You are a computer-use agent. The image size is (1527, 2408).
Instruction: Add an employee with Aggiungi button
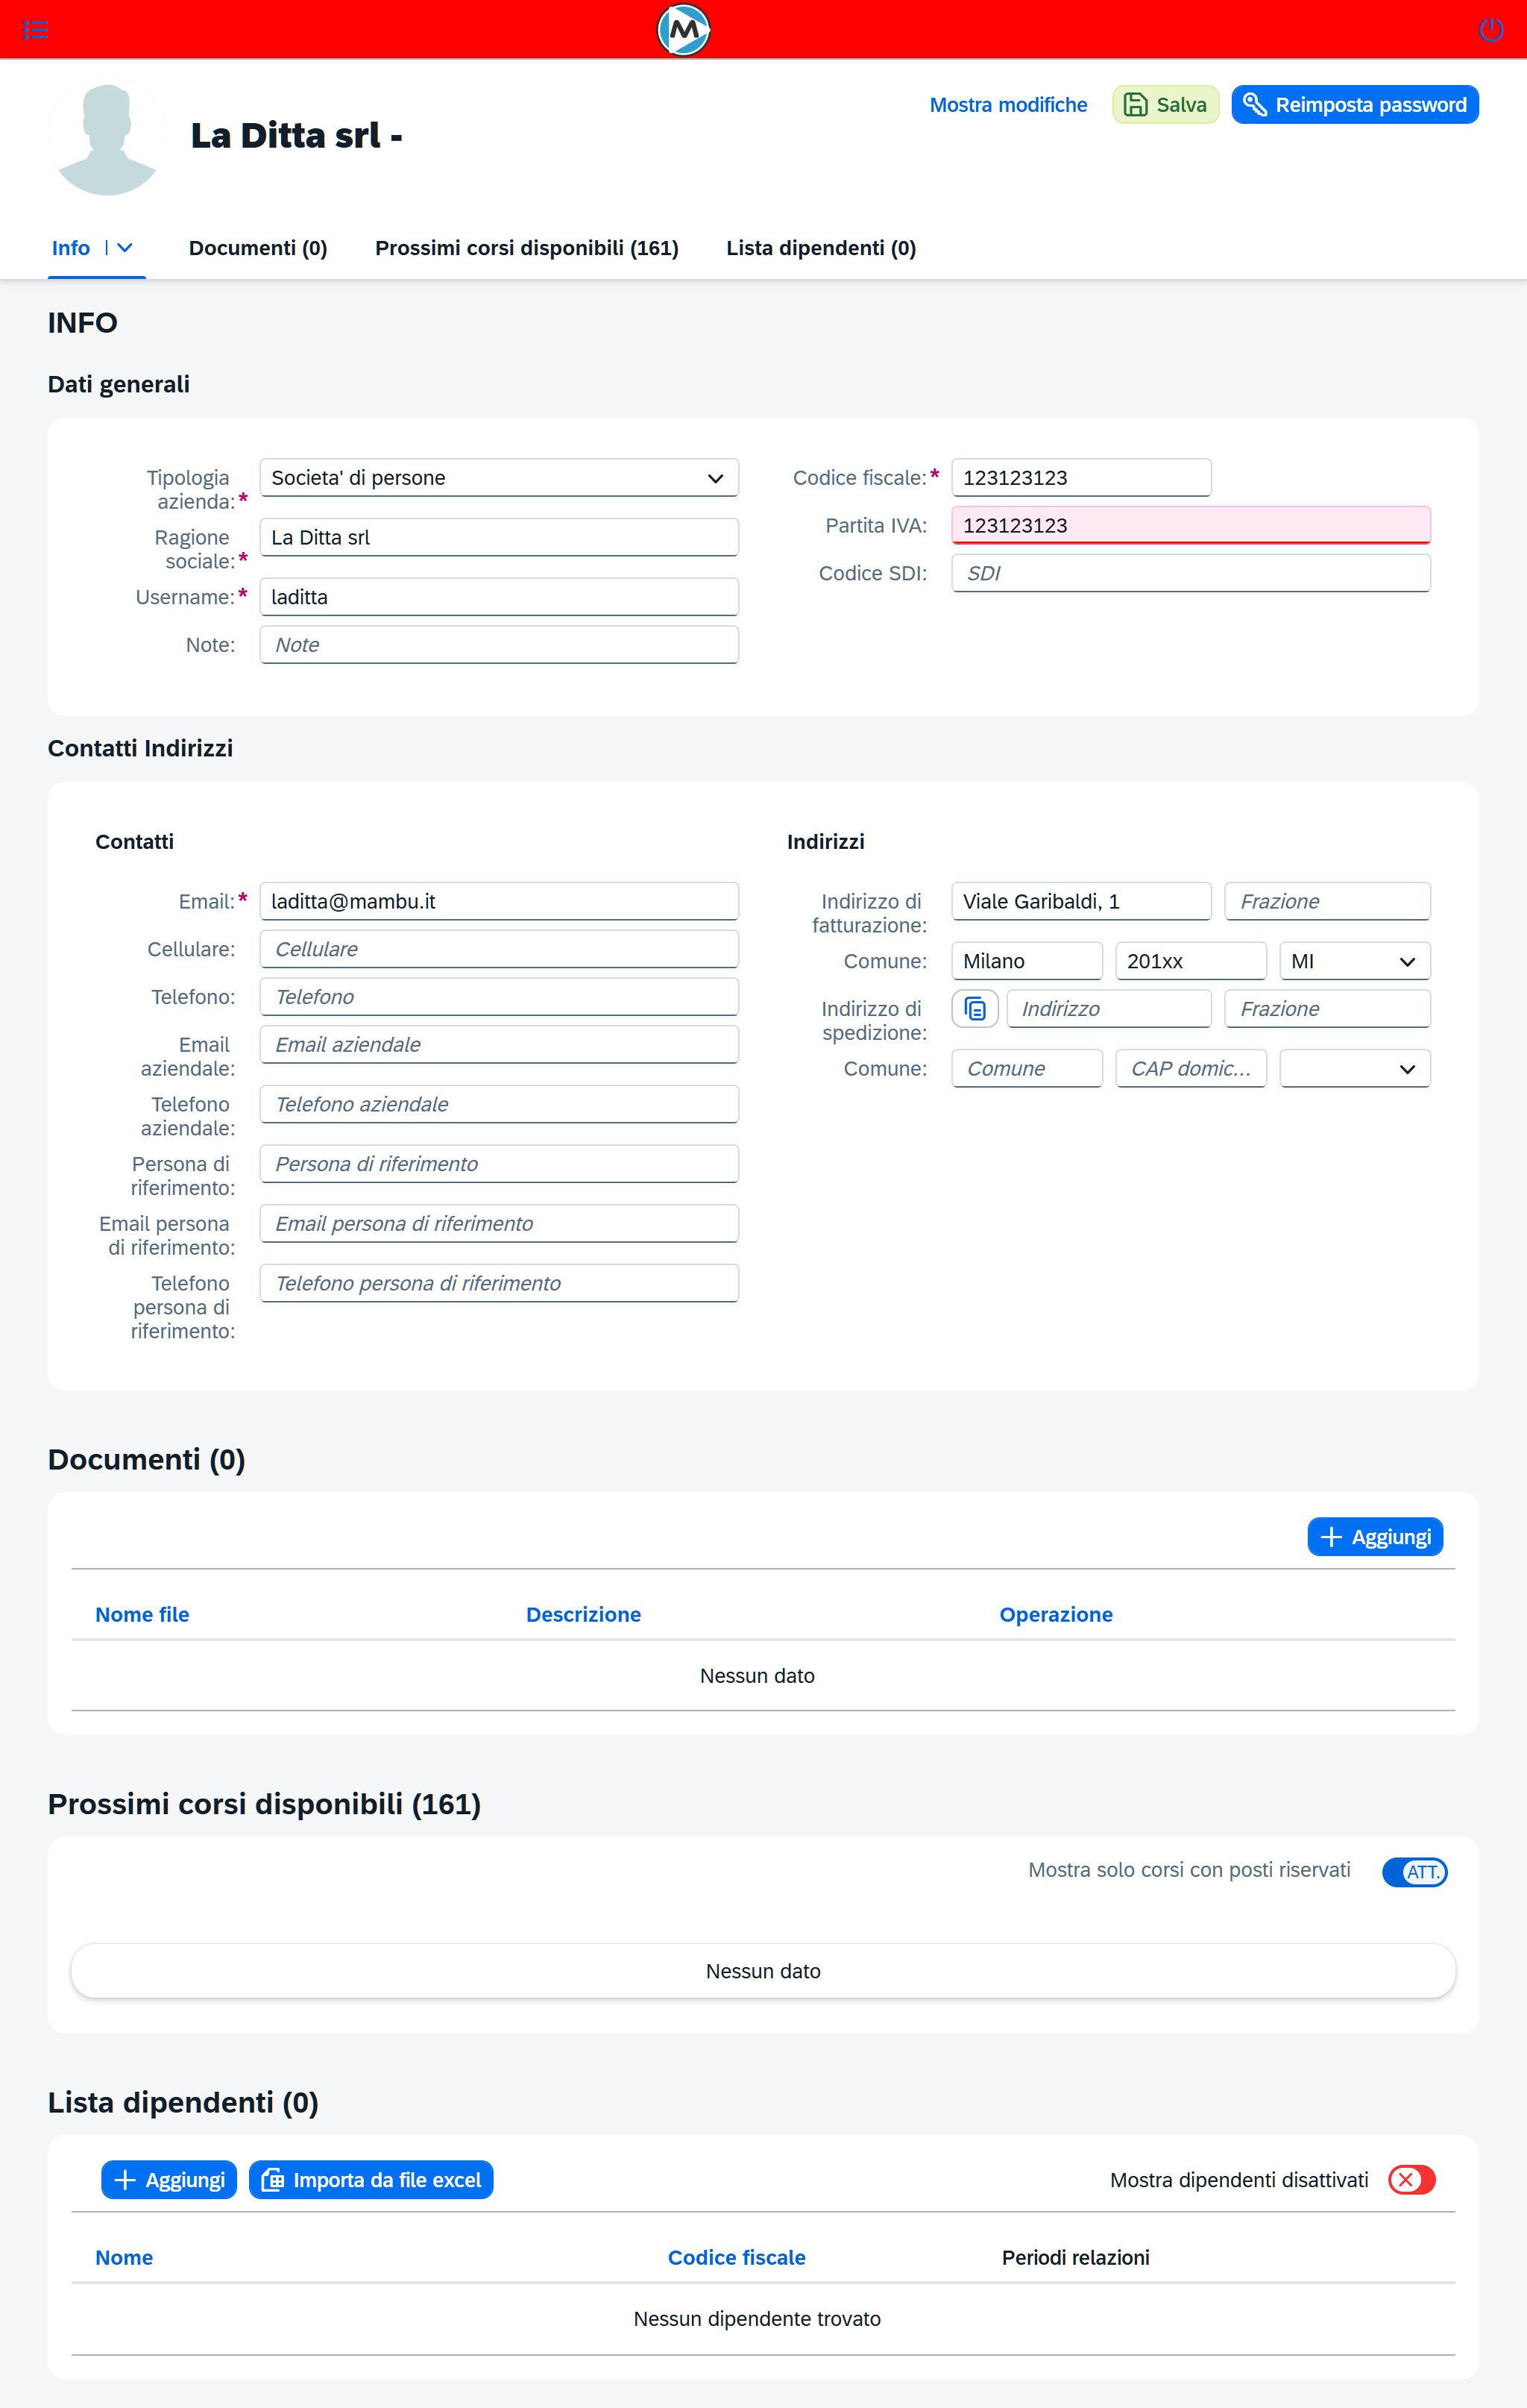click(x=169, y=2180)
